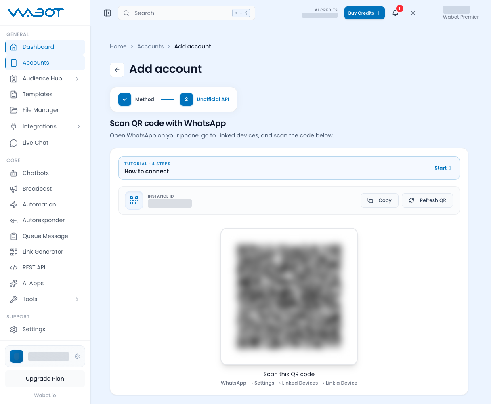Open the Wabot.io footer link
491x404 pixels.
(x=45, y=395)
